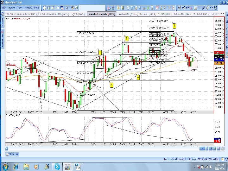Click the cascade windows icon
Screen dimensions: 228x171
coord(62,8)
